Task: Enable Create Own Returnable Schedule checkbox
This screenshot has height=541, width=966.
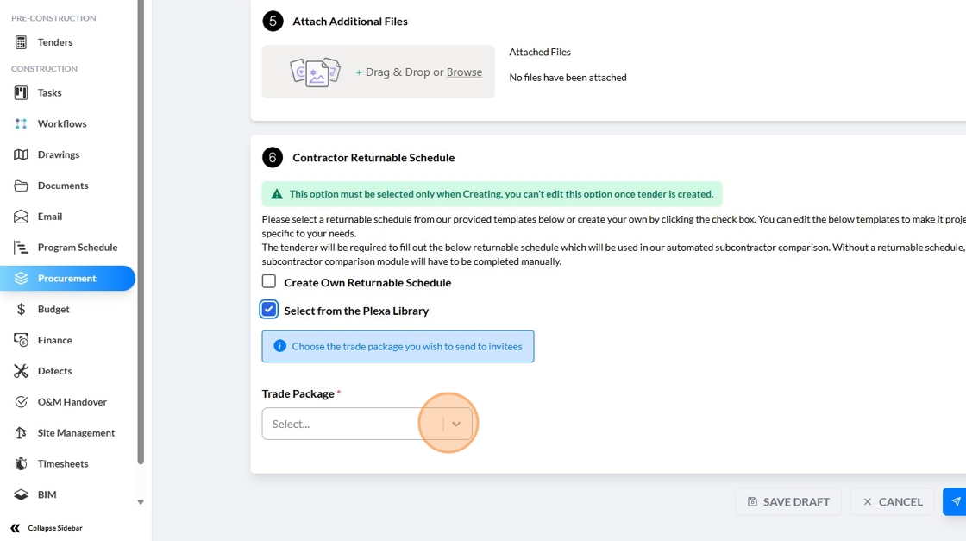Action: tap(269, 281)
